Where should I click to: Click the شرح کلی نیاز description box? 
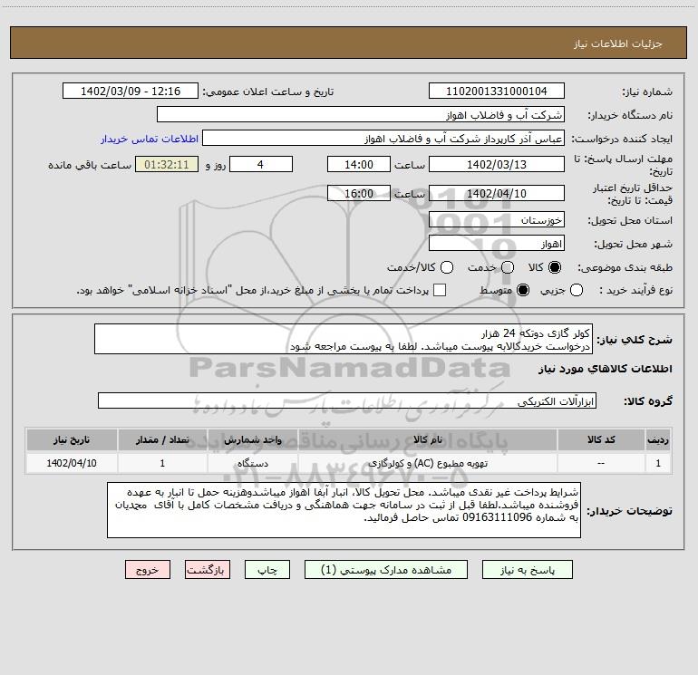click(x=344, y=339)
